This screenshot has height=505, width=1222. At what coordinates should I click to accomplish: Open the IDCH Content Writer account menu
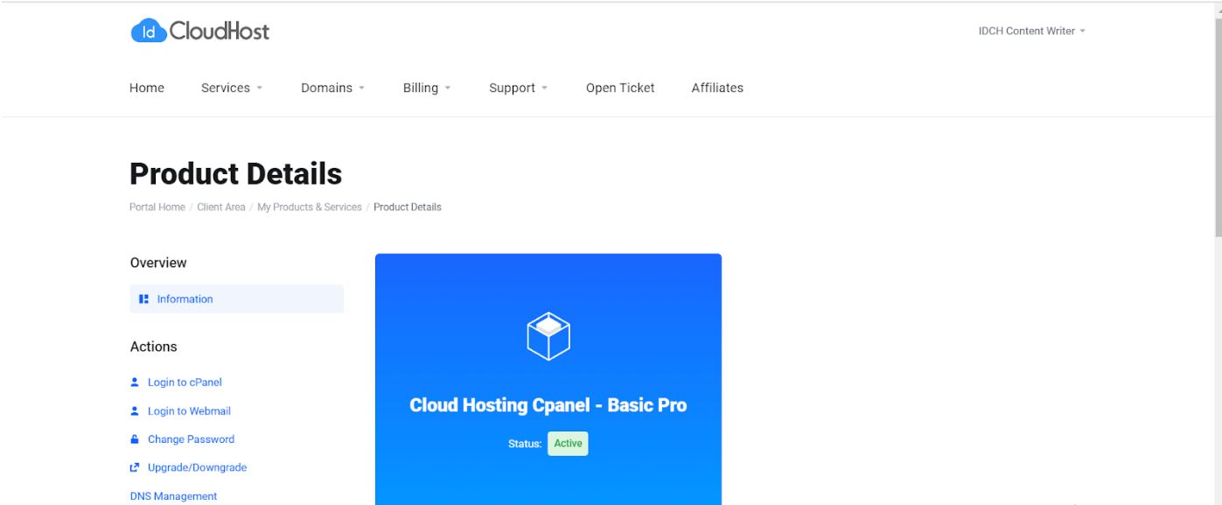coord(1030,31)
